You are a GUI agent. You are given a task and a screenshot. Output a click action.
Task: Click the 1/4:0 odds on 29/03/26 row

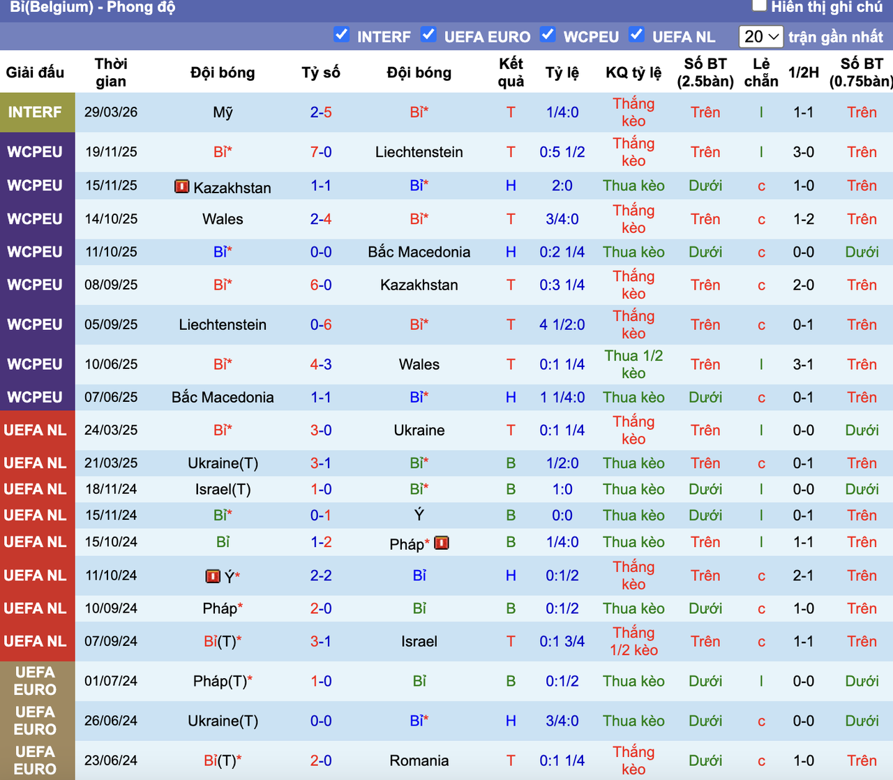click(562, 112)
